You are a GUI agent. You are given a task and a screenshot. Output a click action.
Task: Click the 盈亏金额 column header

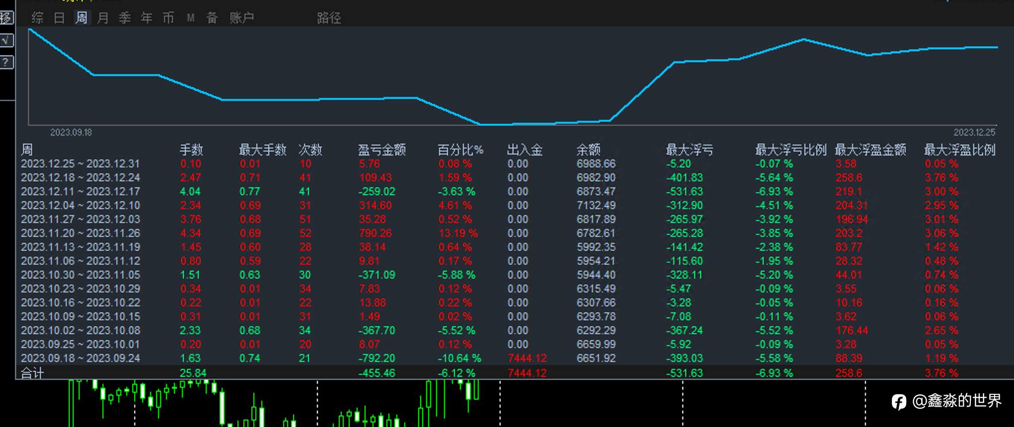(x=382, y=150)
